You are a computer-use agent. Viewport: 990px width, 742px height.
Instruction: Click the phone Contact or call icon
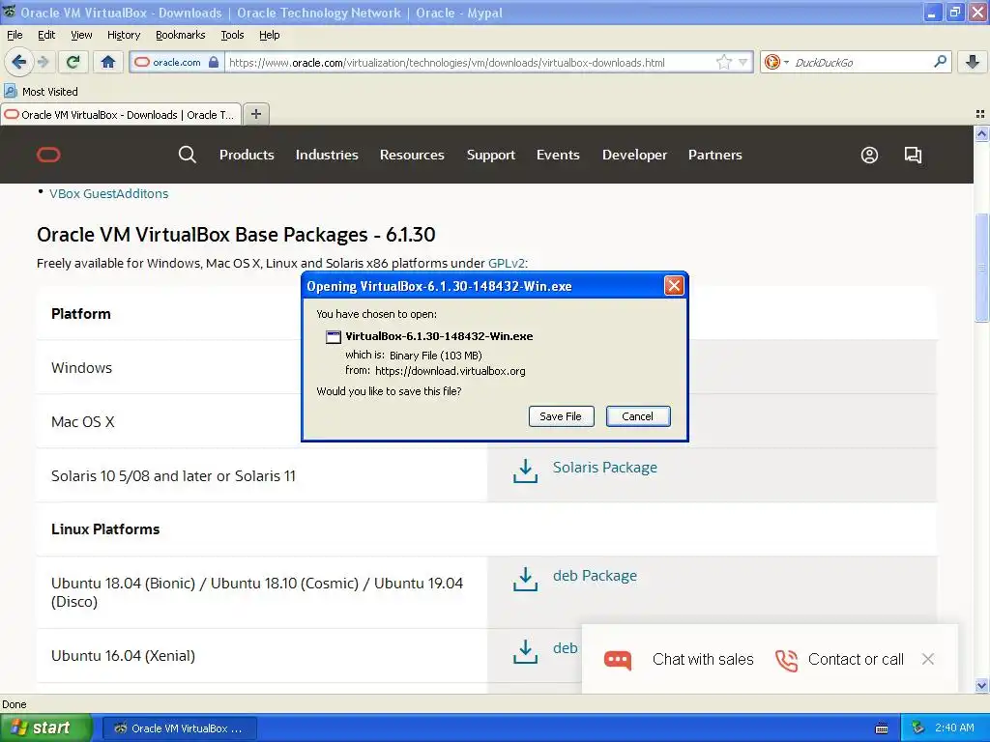point(787,660)
